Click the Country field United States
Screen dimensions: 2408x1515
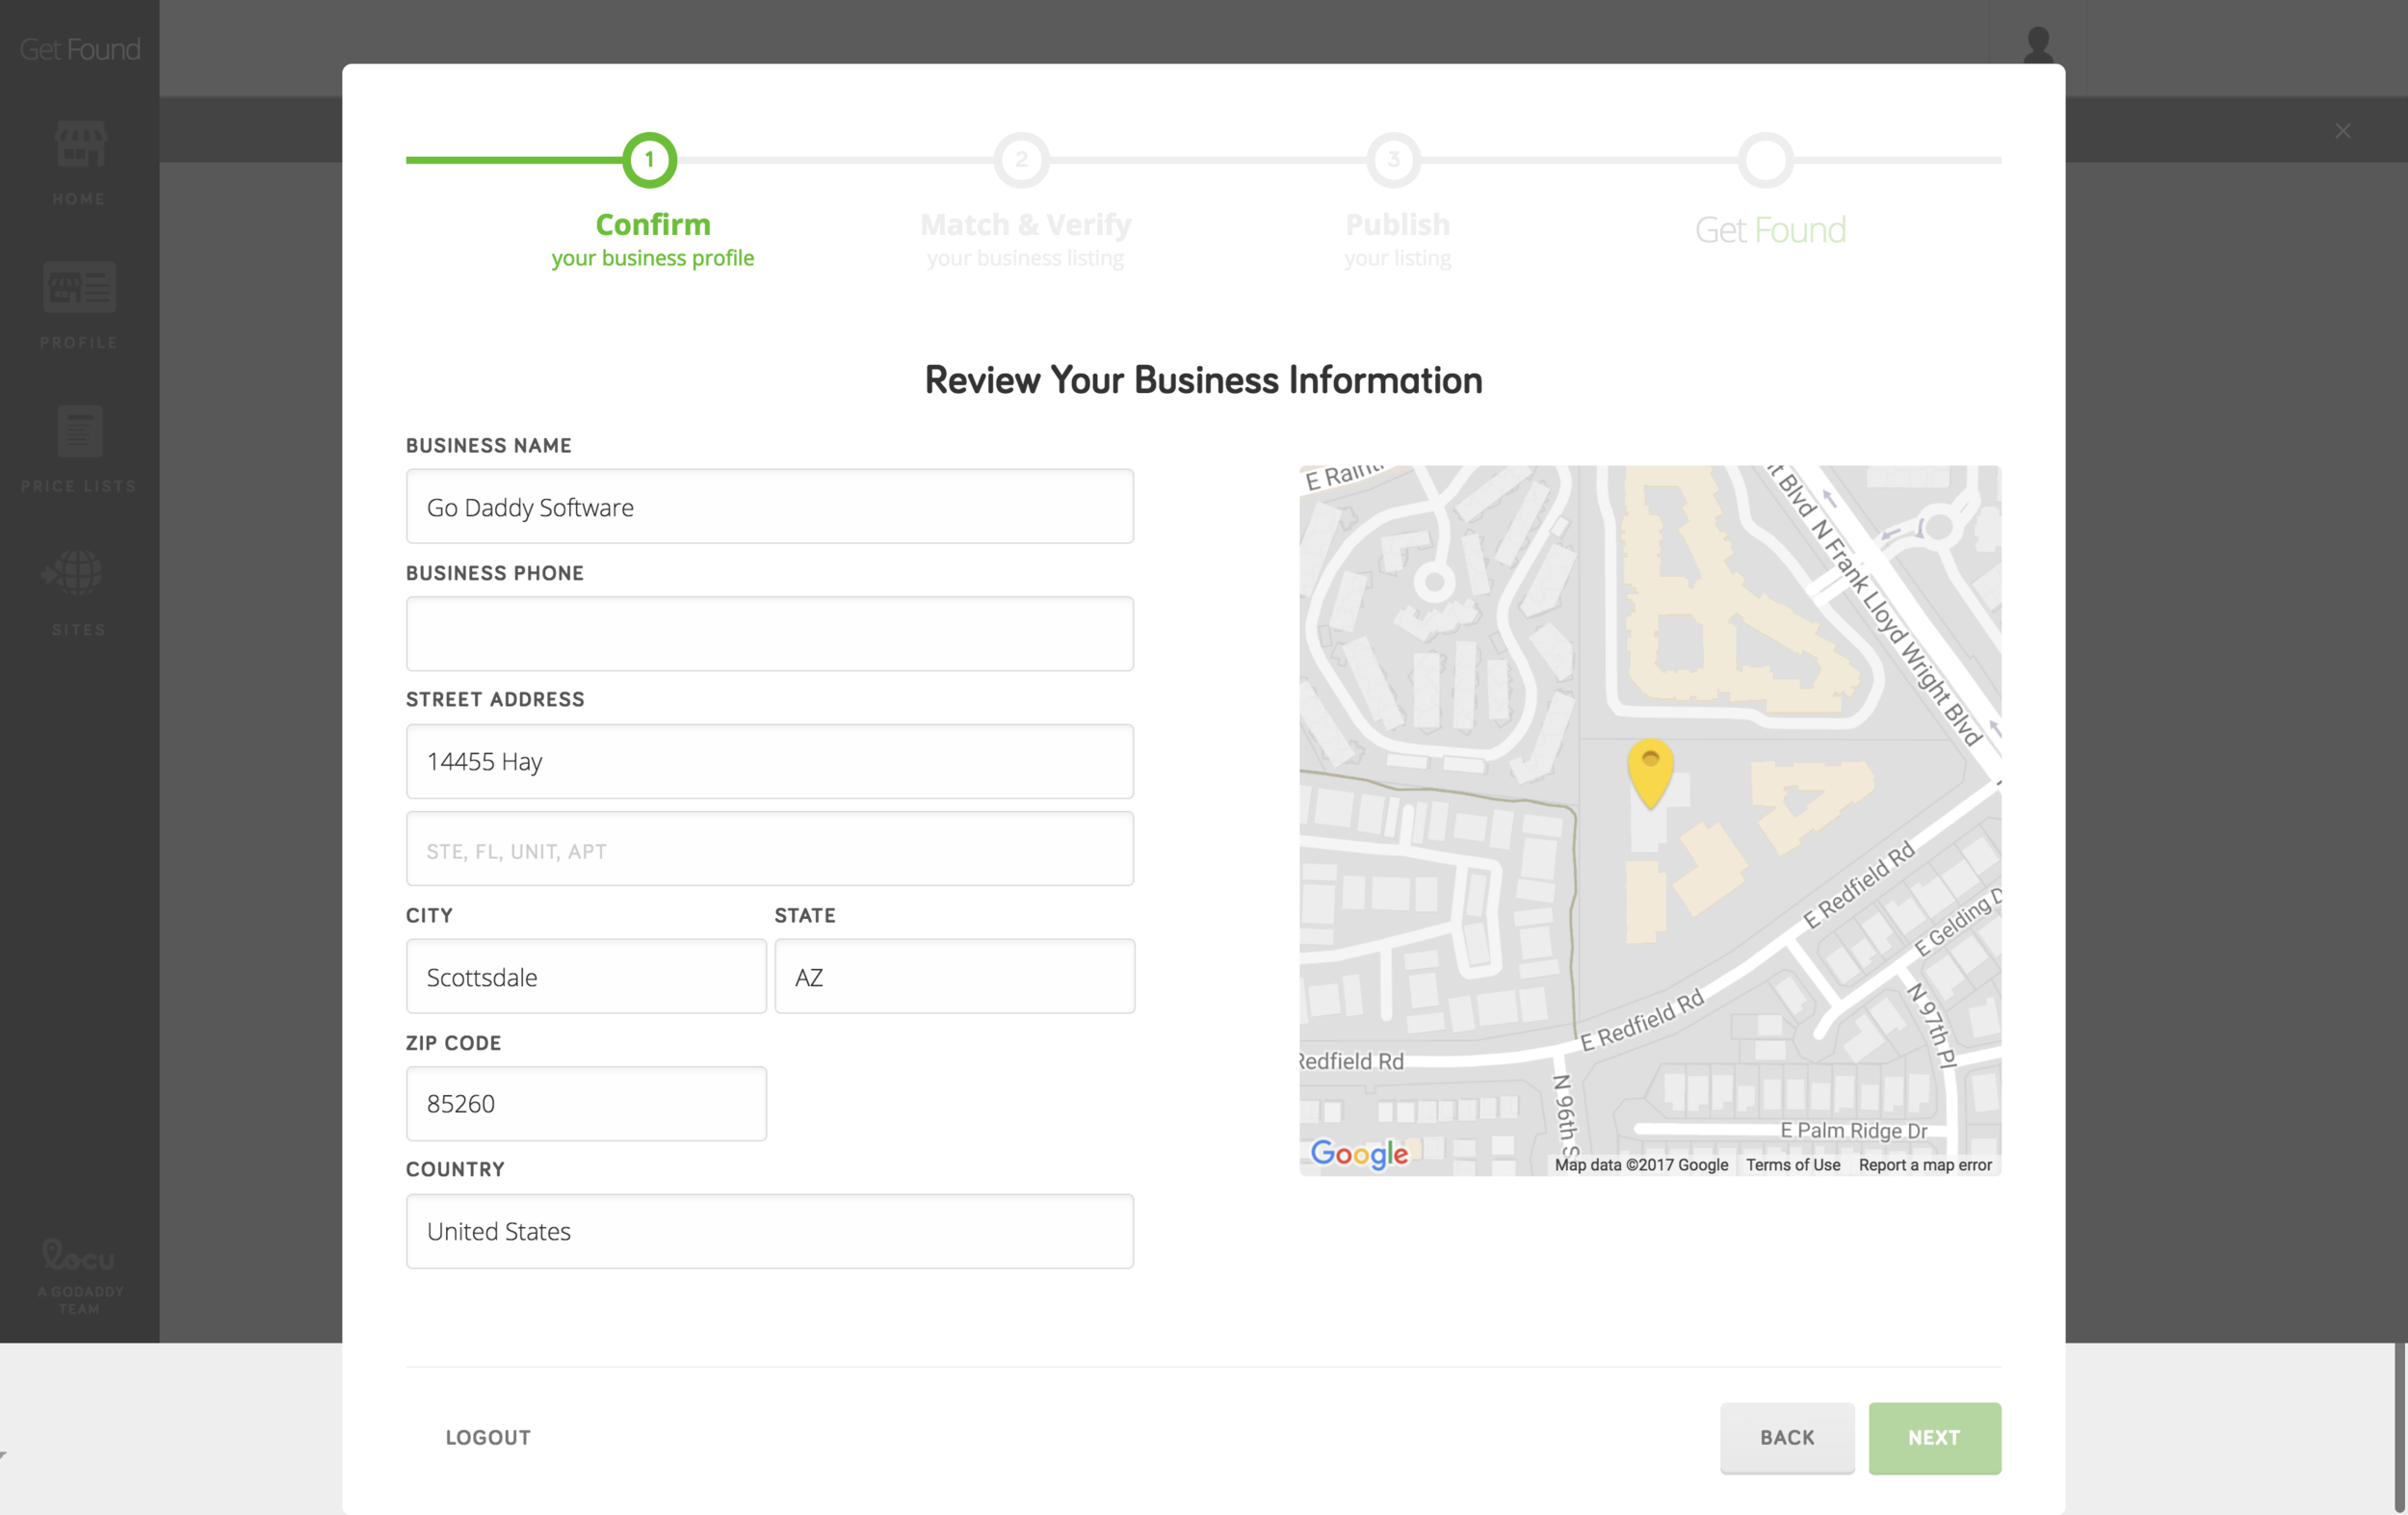click(x=769, y=1231)
